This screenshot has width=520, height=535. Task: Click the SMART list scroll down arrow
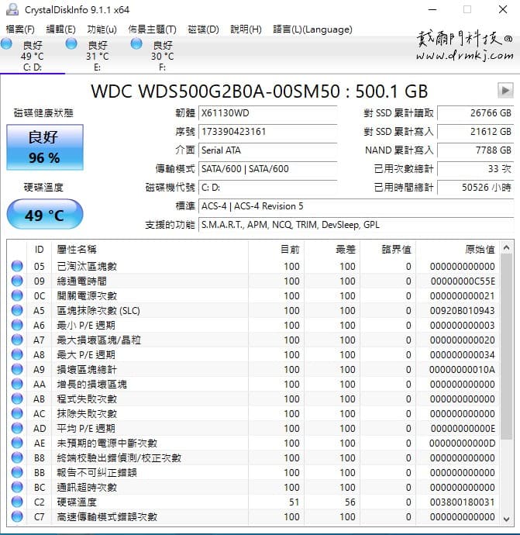pyautogui.click(x=506, y=519)
